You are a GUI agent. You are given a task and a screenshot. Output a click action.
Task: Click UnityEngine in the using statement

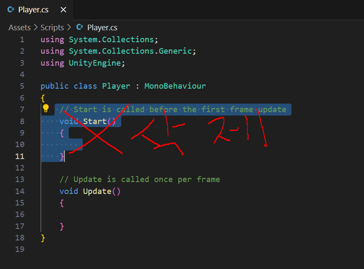pos(95,63)
